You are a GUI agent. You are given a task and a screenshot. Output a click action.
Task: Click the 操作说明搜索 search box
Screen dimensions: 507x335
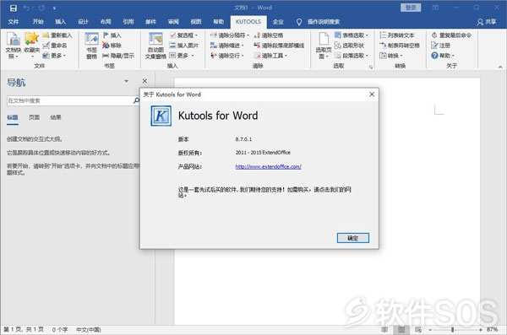[318, 22]
